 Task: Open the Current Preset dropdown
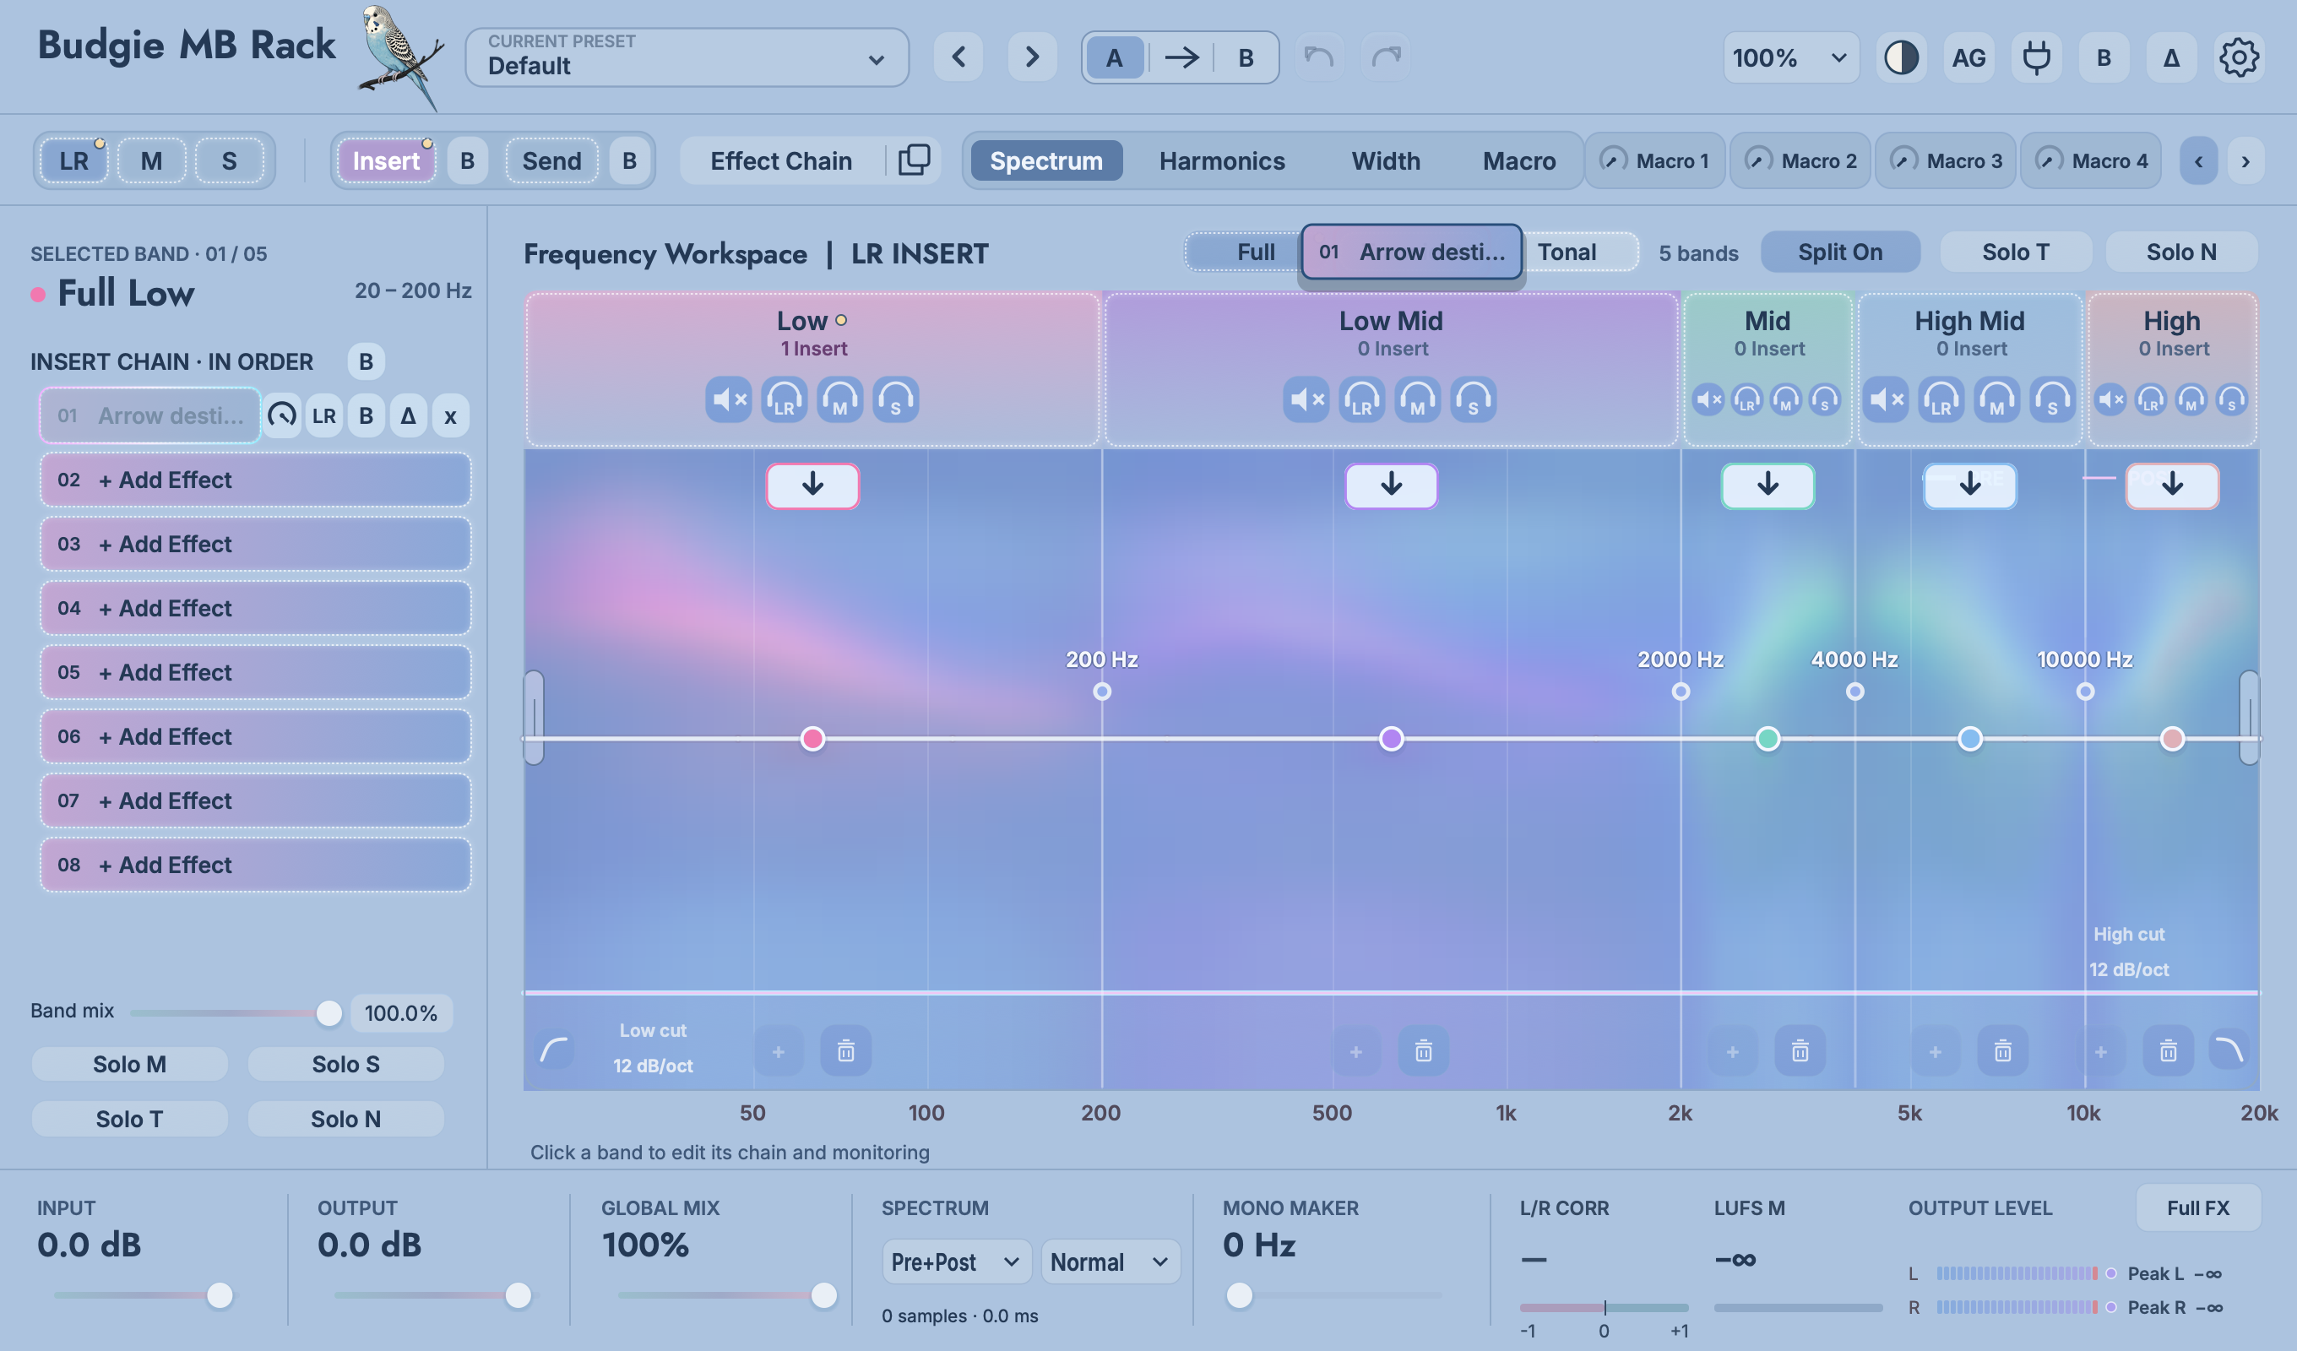pyautogui.click(x=687, y=57)
